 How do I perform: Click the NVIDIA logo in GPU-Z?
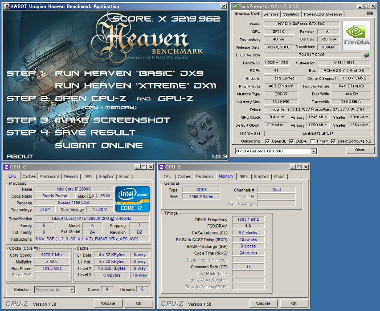357,36
